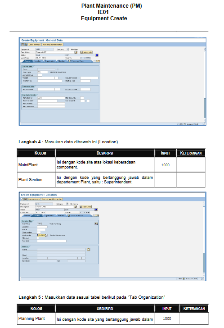224x328 pixels.
Task: Click Room field in Location data group
Action: click(x=41, y=230)
